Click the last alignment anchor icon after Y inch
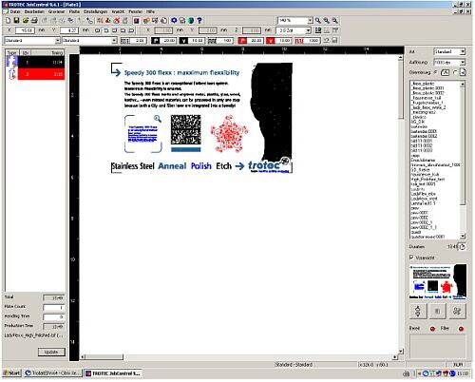The height and width of the screenshot is (382, 475). pyautogui.click(x=132, y=30)
